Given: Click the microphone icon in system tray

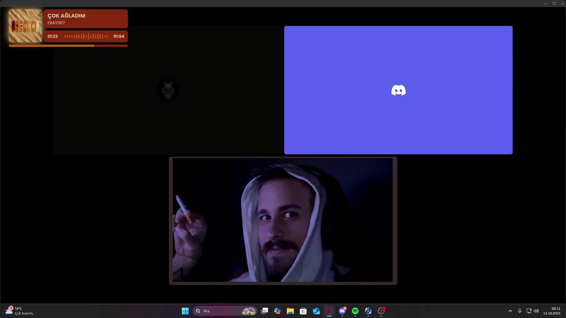Looking at the screenshot, I should [x=520, y=311].
